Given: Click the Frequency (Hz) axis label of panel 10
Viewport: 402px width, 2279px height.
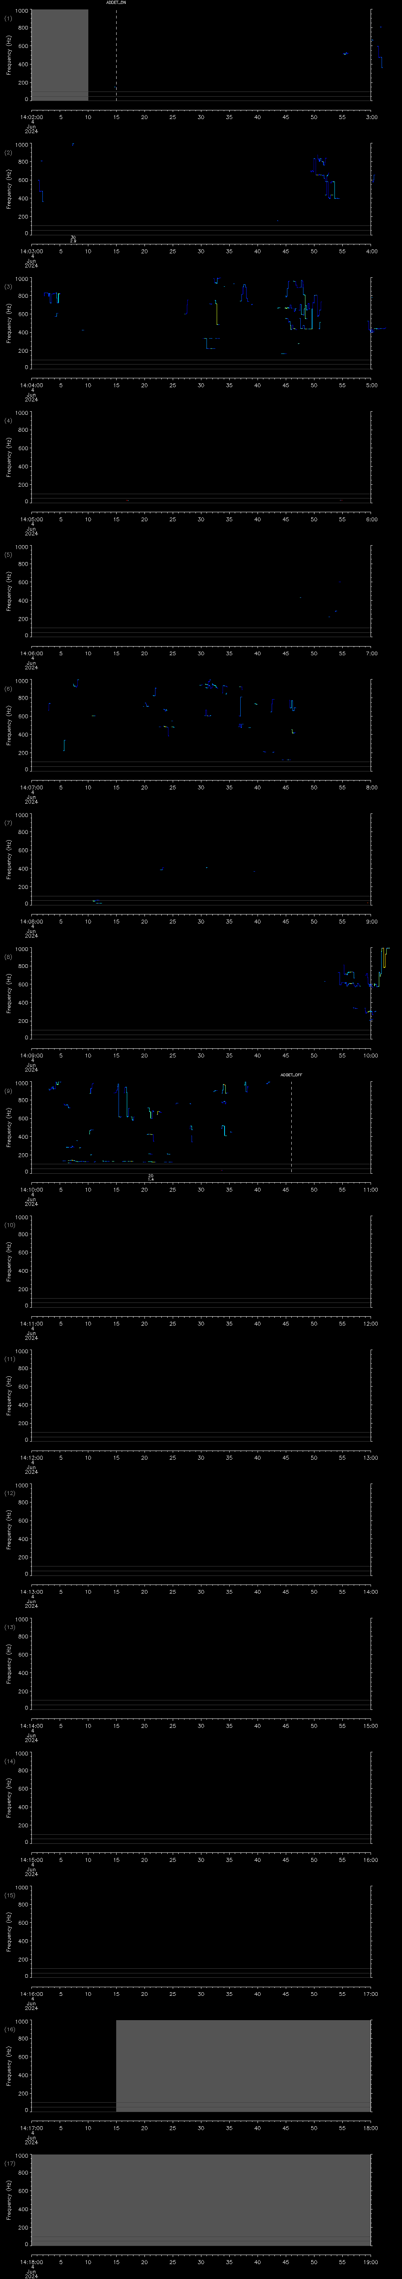Looking at the screenshot, I should pyautogui.click(x=9, y=1262).
